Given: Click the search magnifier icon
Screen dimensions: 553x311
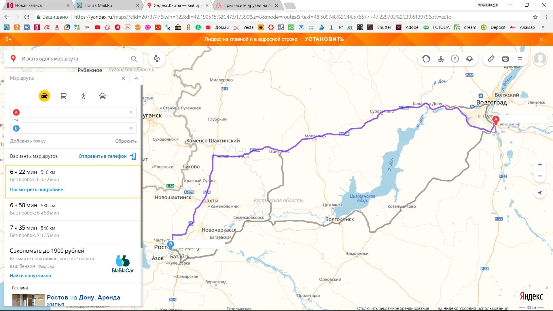Looking at the screenshot, I should [134, 59].
